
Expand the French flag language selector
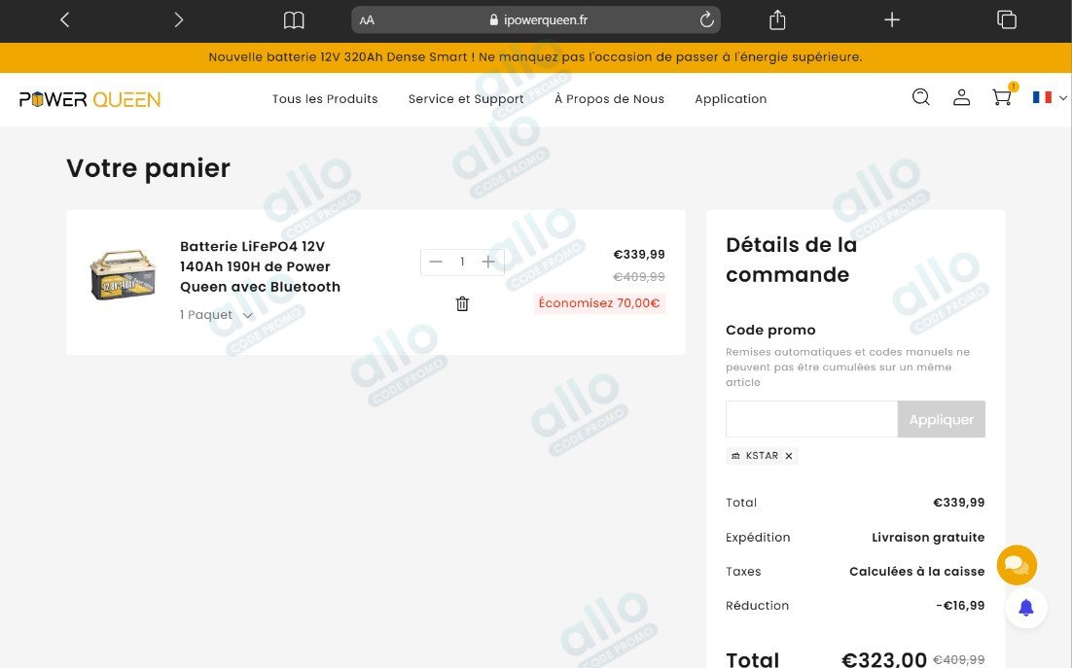(1050, 97)
